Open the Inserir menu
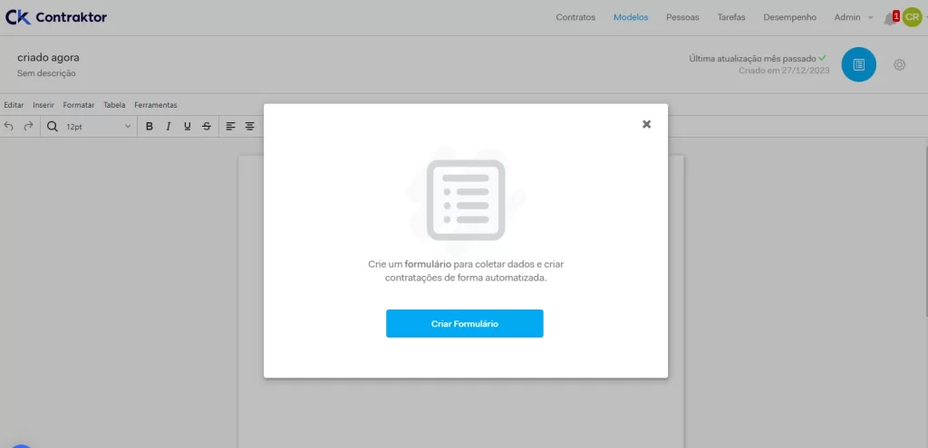The image size is (928, 448). 43,105
